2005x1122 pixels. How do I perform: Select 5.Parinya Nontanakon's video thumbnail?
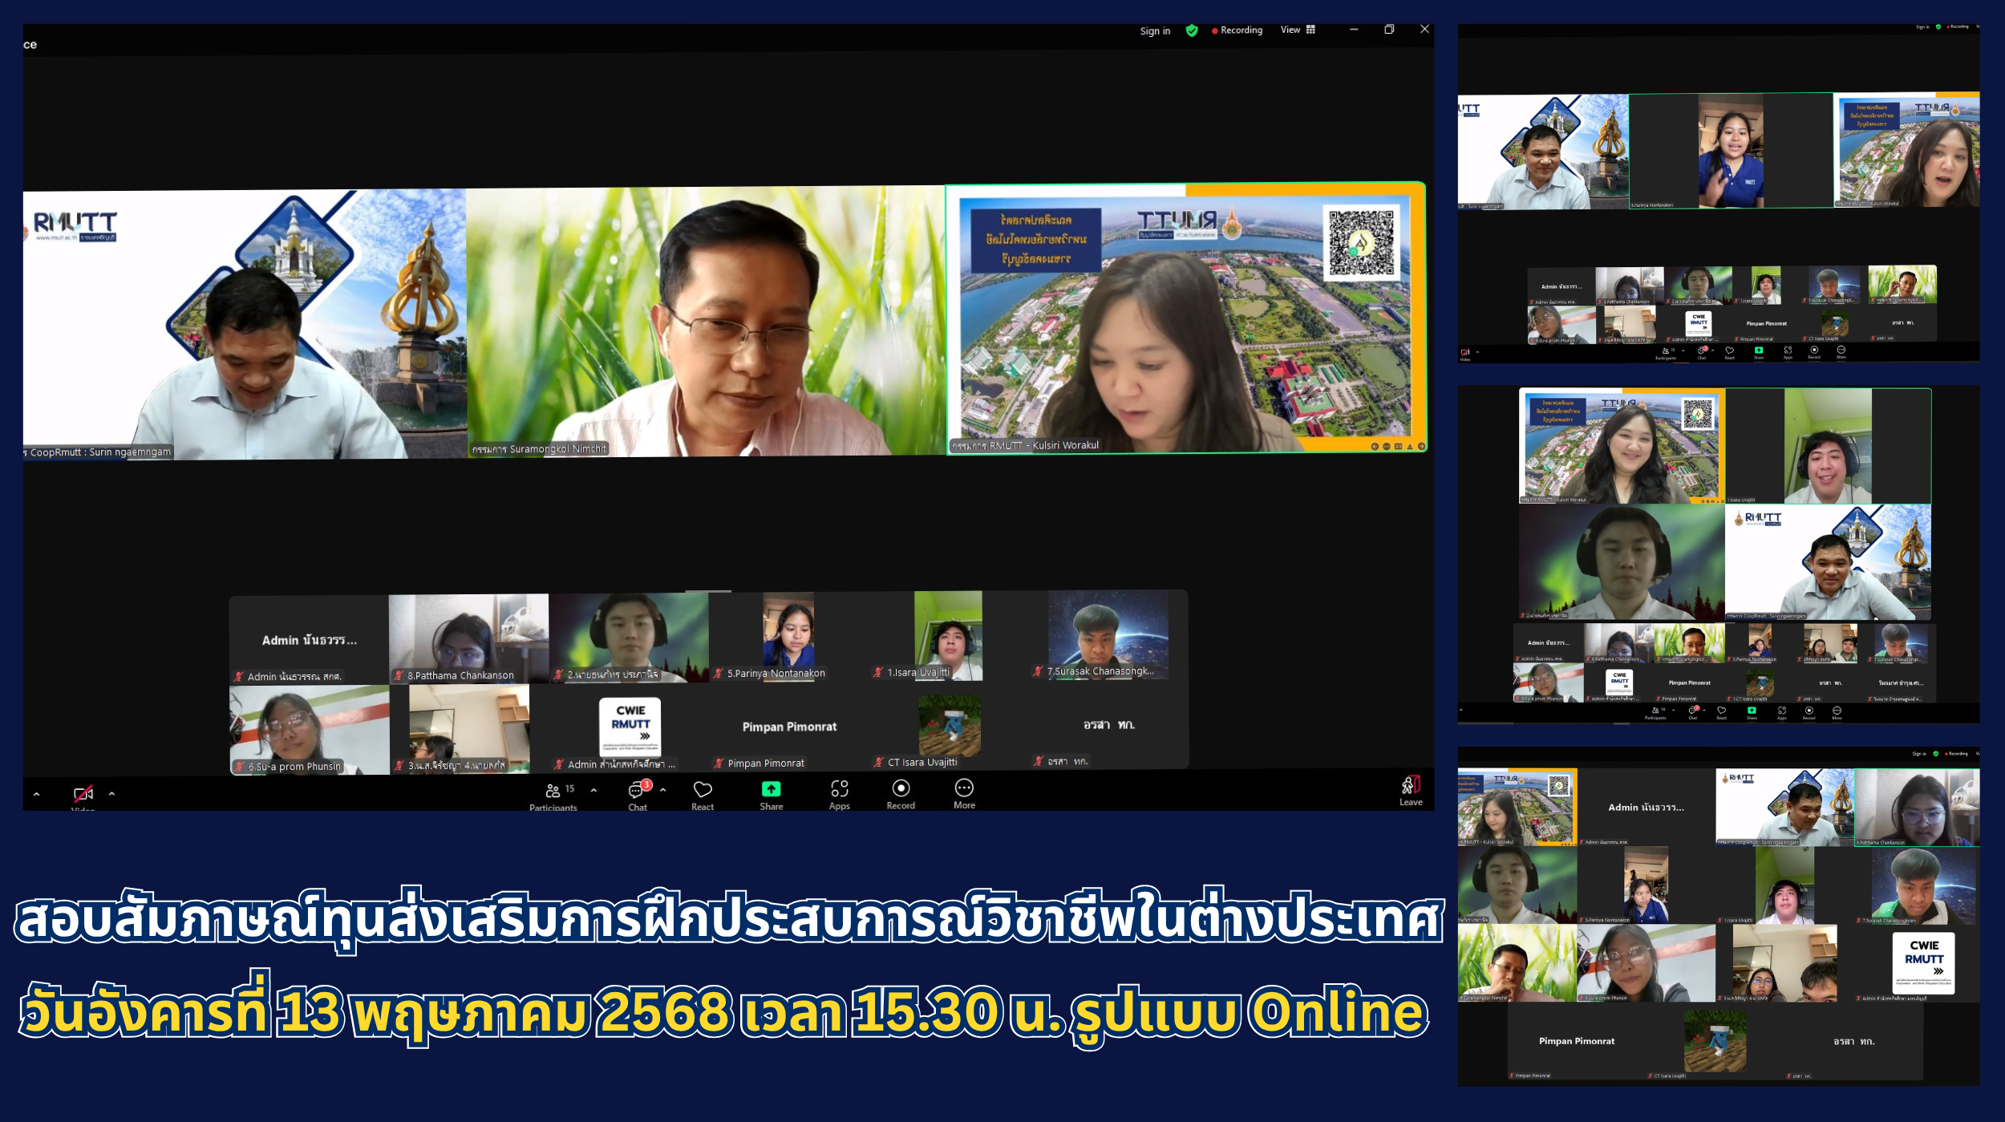788,637
